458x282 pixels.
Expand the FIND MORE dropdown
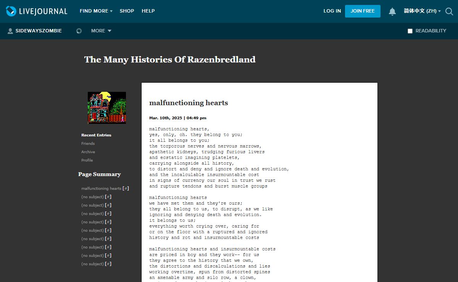pos(96,11)
